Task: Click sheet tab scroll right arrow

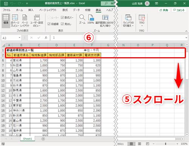Action: point(12,139)
